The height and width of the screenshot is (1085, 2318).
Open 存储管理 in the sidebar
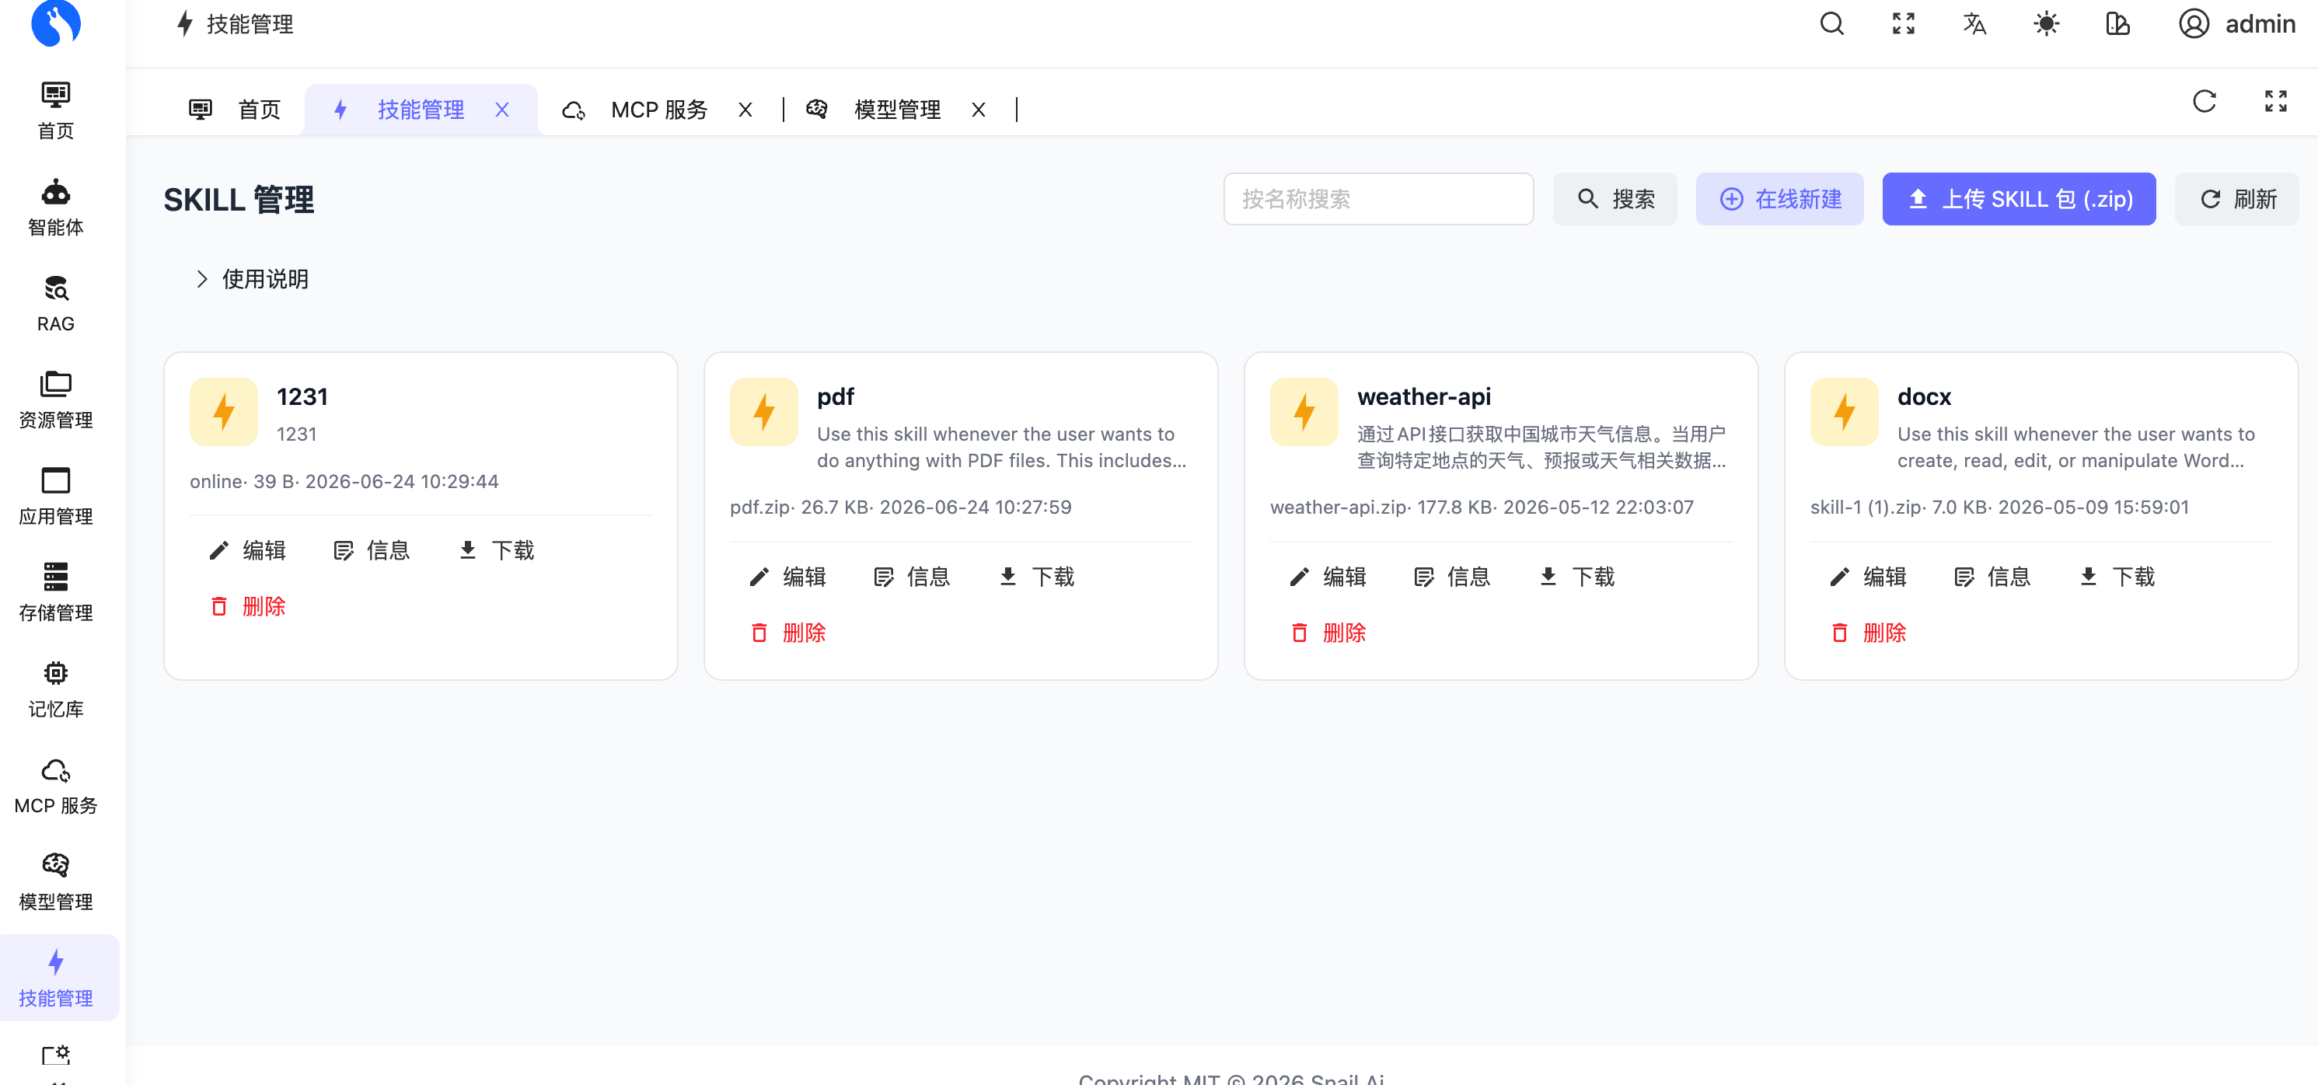tap(56, 593)
